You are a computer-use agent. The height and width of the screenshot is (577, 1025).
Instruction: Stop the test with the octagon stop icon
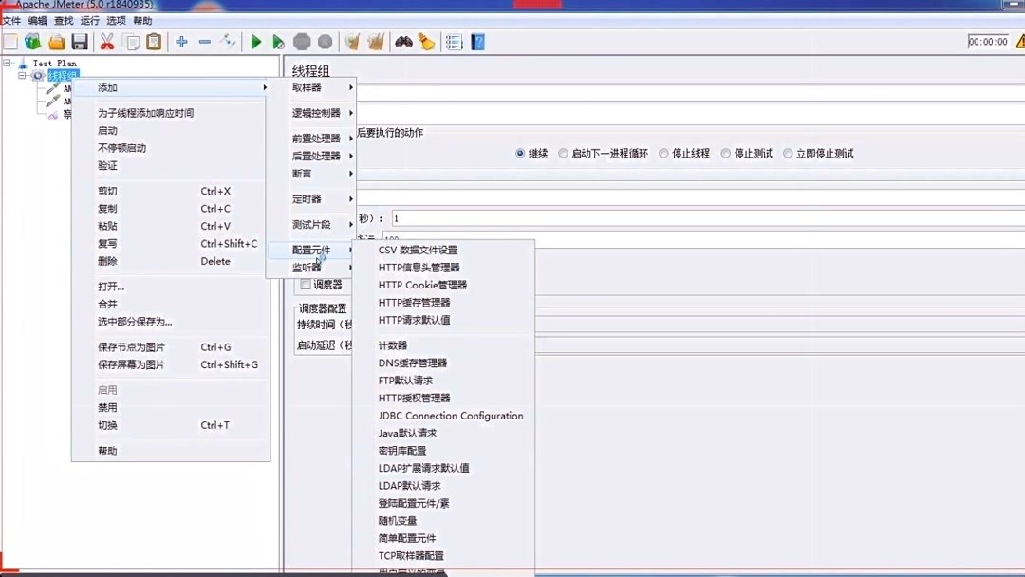[x=301, y=41]
